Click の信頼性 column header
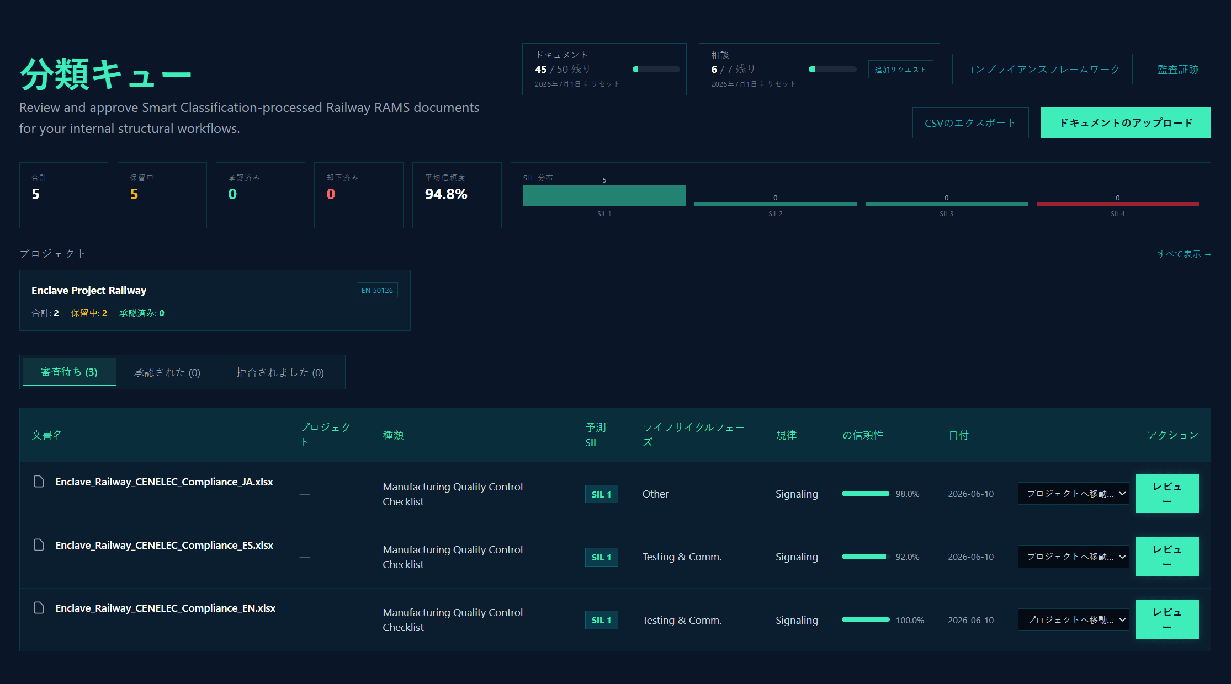Screen dimensions: 1231x684 [x=863, y=435]
